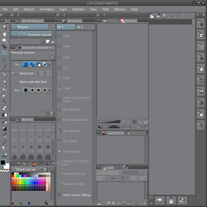The height and width of the screenshot is (207, 207).
Task: Enable the Aspect type checkbox
Action: (16, 74)
